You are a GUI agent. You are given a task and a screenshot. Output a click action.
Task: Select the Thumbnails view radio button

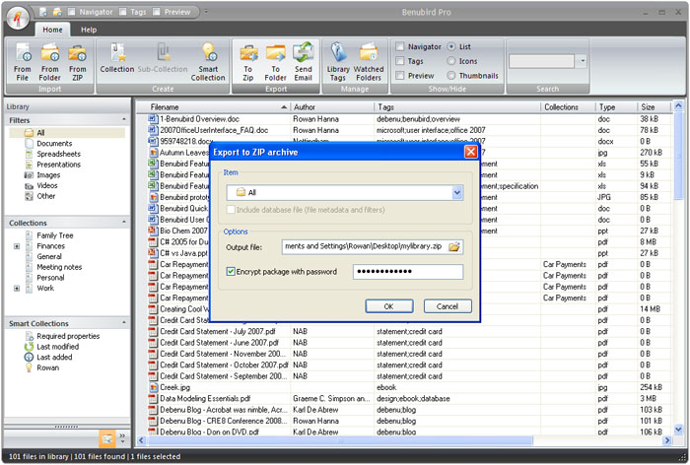[x=451, y=76]
